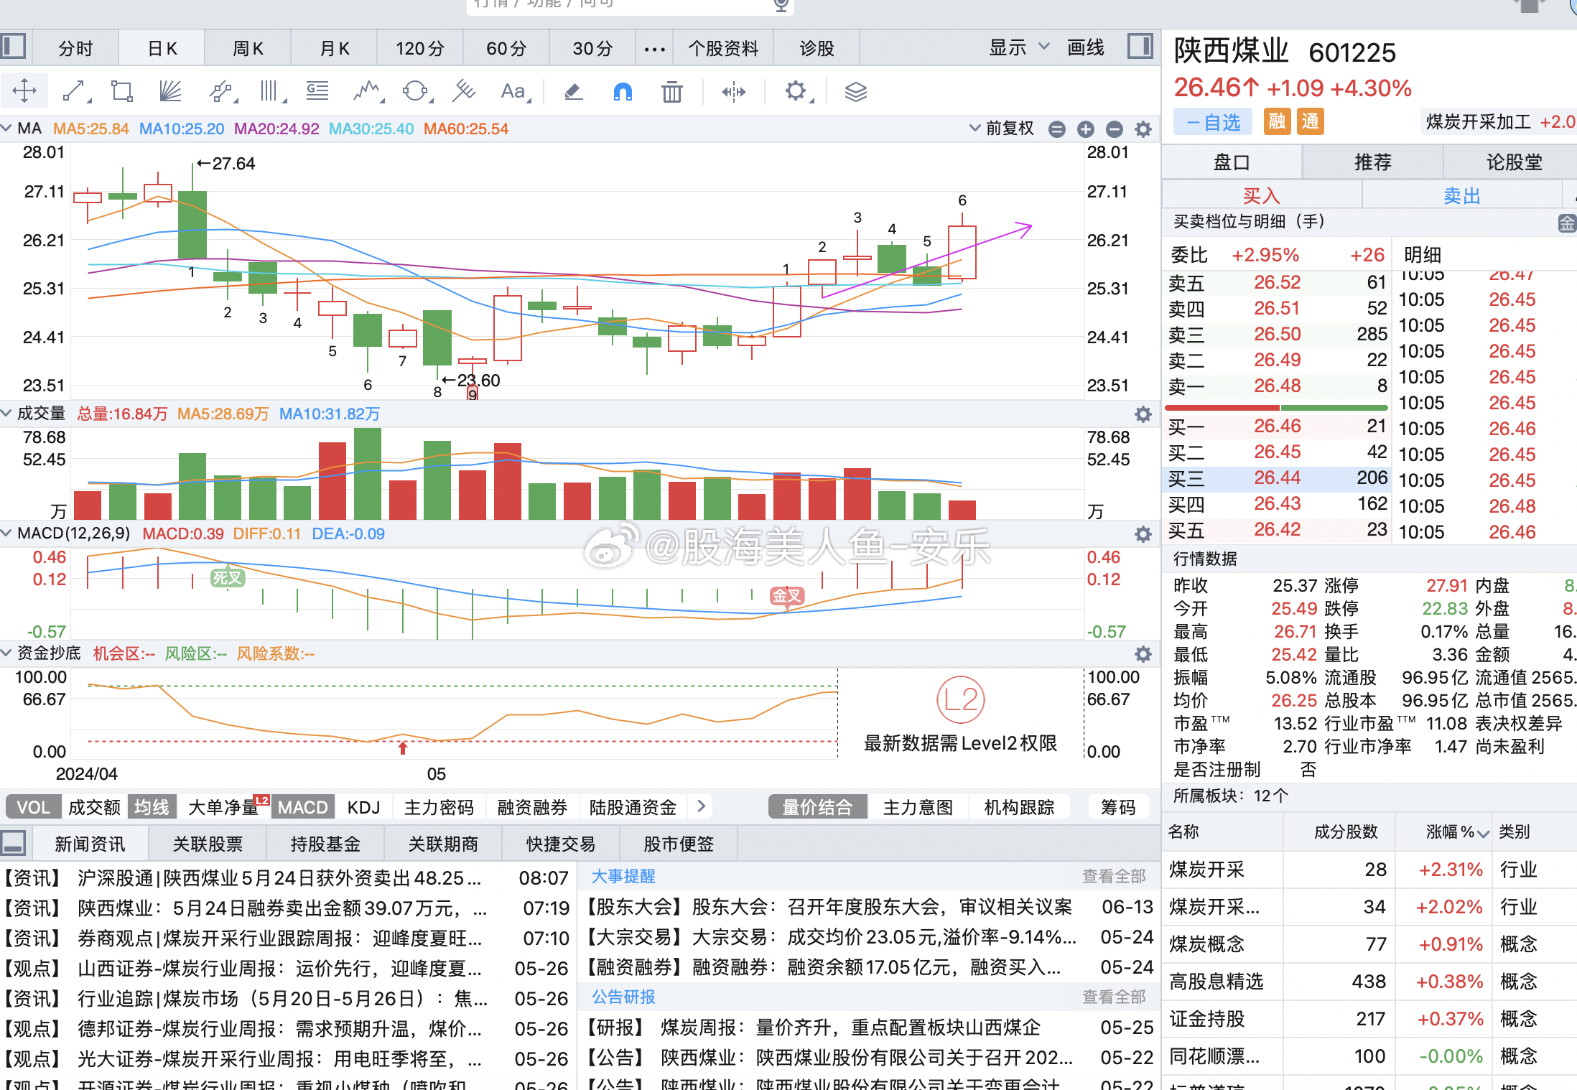This screenshot has height=1090, width=1577.
Task: Select the rectangle shape drawing tool
Action: (122, 91)
